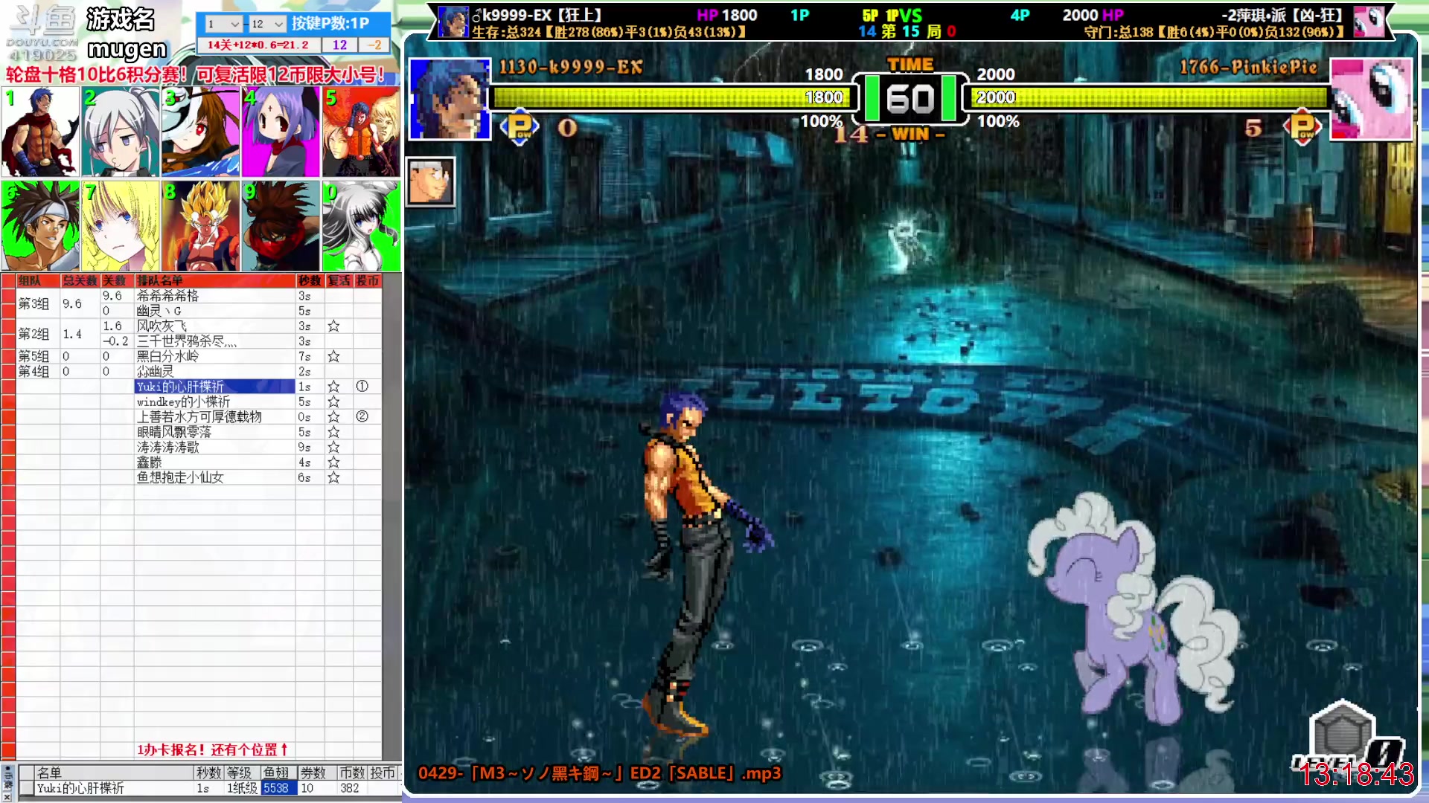
Task: Close the bottom panel with X
Action: 7,796
